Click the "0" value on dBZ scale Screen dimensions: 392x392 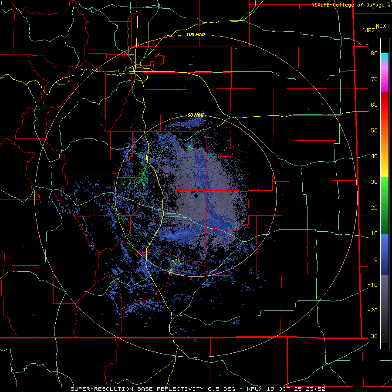(376, 259)
